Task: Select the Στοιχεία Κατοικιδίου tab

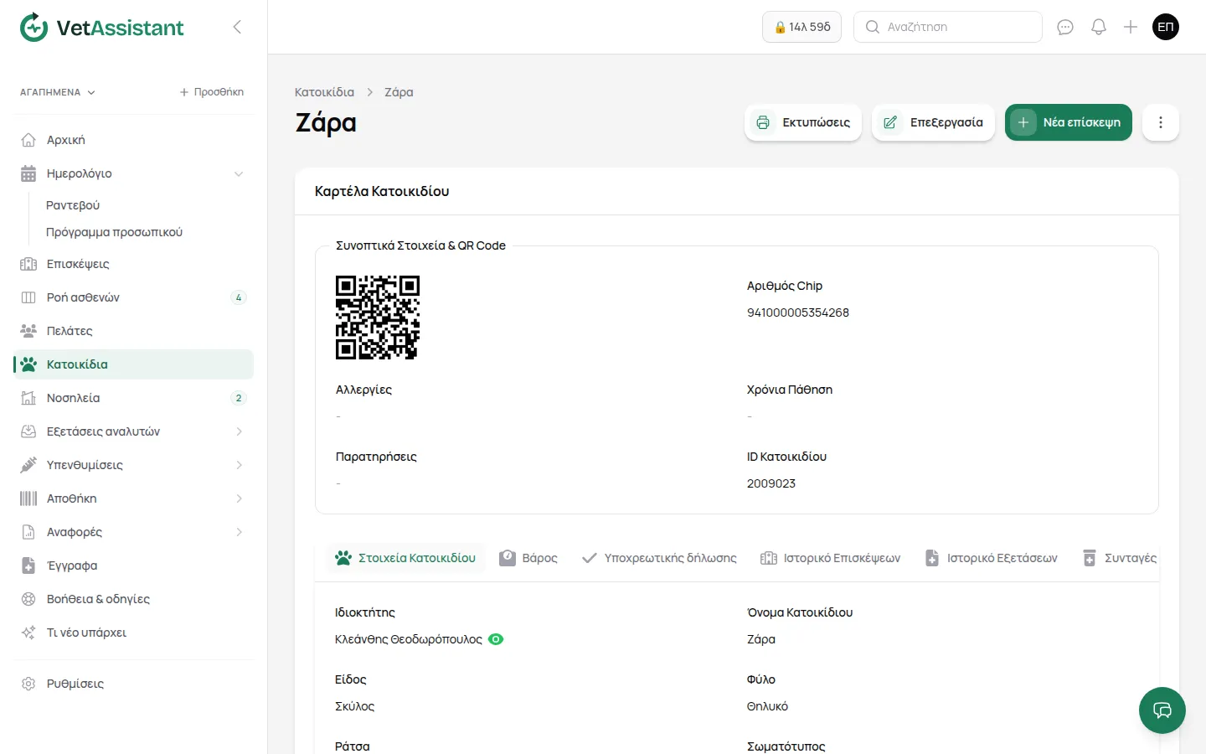Action: [x=405, y=558]
